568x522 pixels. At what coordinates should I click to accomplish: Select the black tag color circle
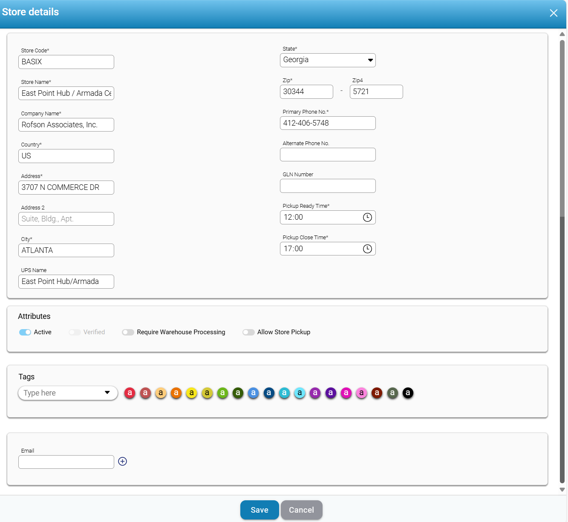[x=408, y=393]
